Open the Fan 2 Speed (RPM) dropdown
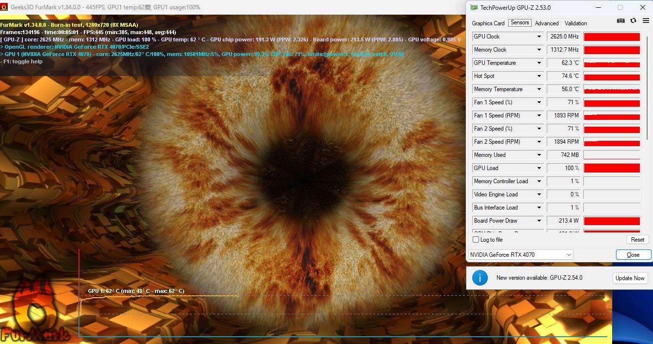 coord(539,142)
